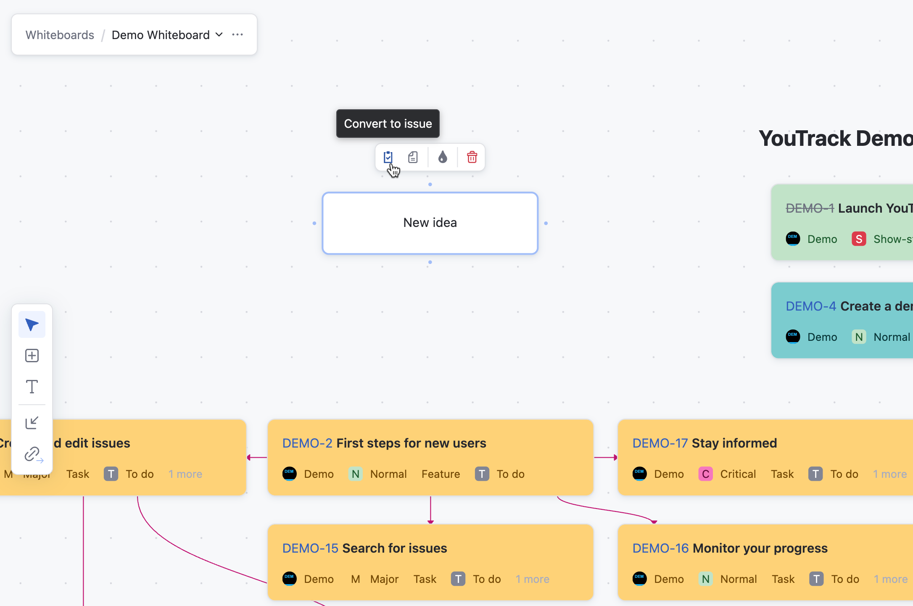Expand '1 more' on the DEMO-15 card

pos(532,579)
